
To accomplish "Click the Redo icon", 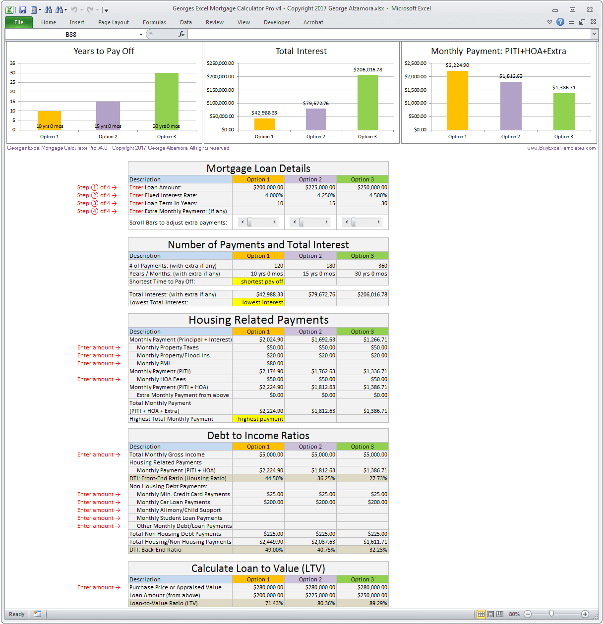I will [x=89, y=9].
